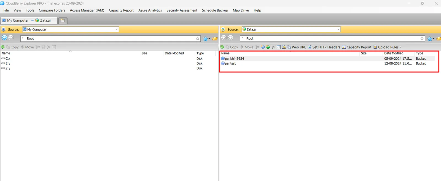Sort left pane by Date Modified header
The width and height of the screenshot is (441, 181).
(x=179, y=53)
